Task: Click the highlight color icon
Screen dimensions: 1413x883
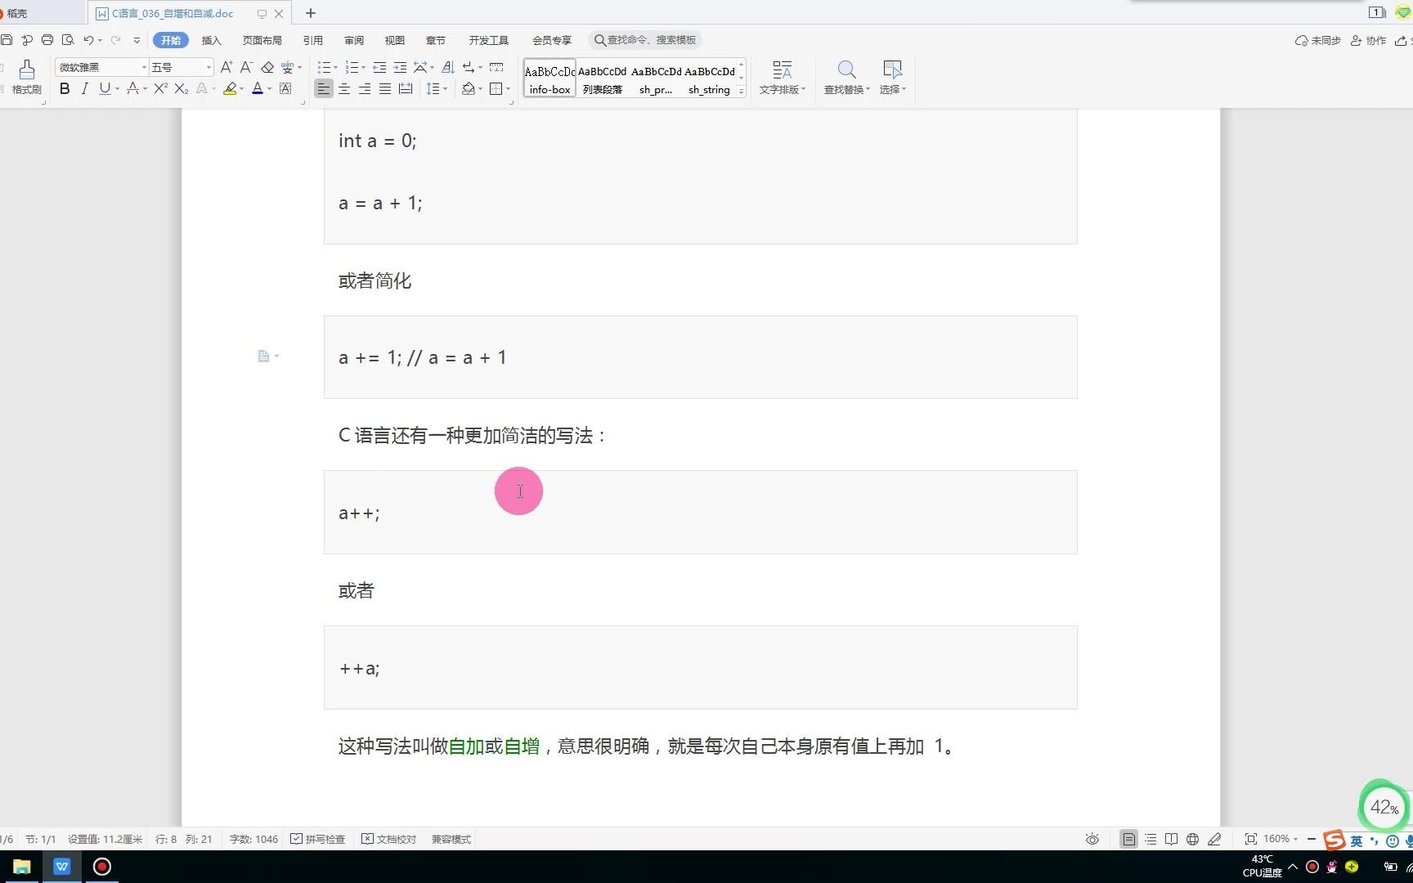Action: 231,88
